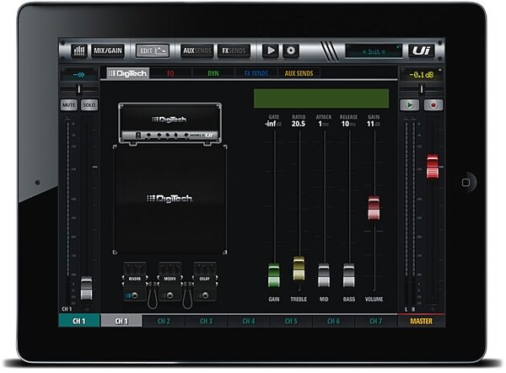Click the Ui logo button
This screenshot has height=373, width=506.
click(421, 51)
